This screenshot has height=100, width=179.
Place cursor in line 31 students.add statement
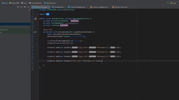pos(75,61)
